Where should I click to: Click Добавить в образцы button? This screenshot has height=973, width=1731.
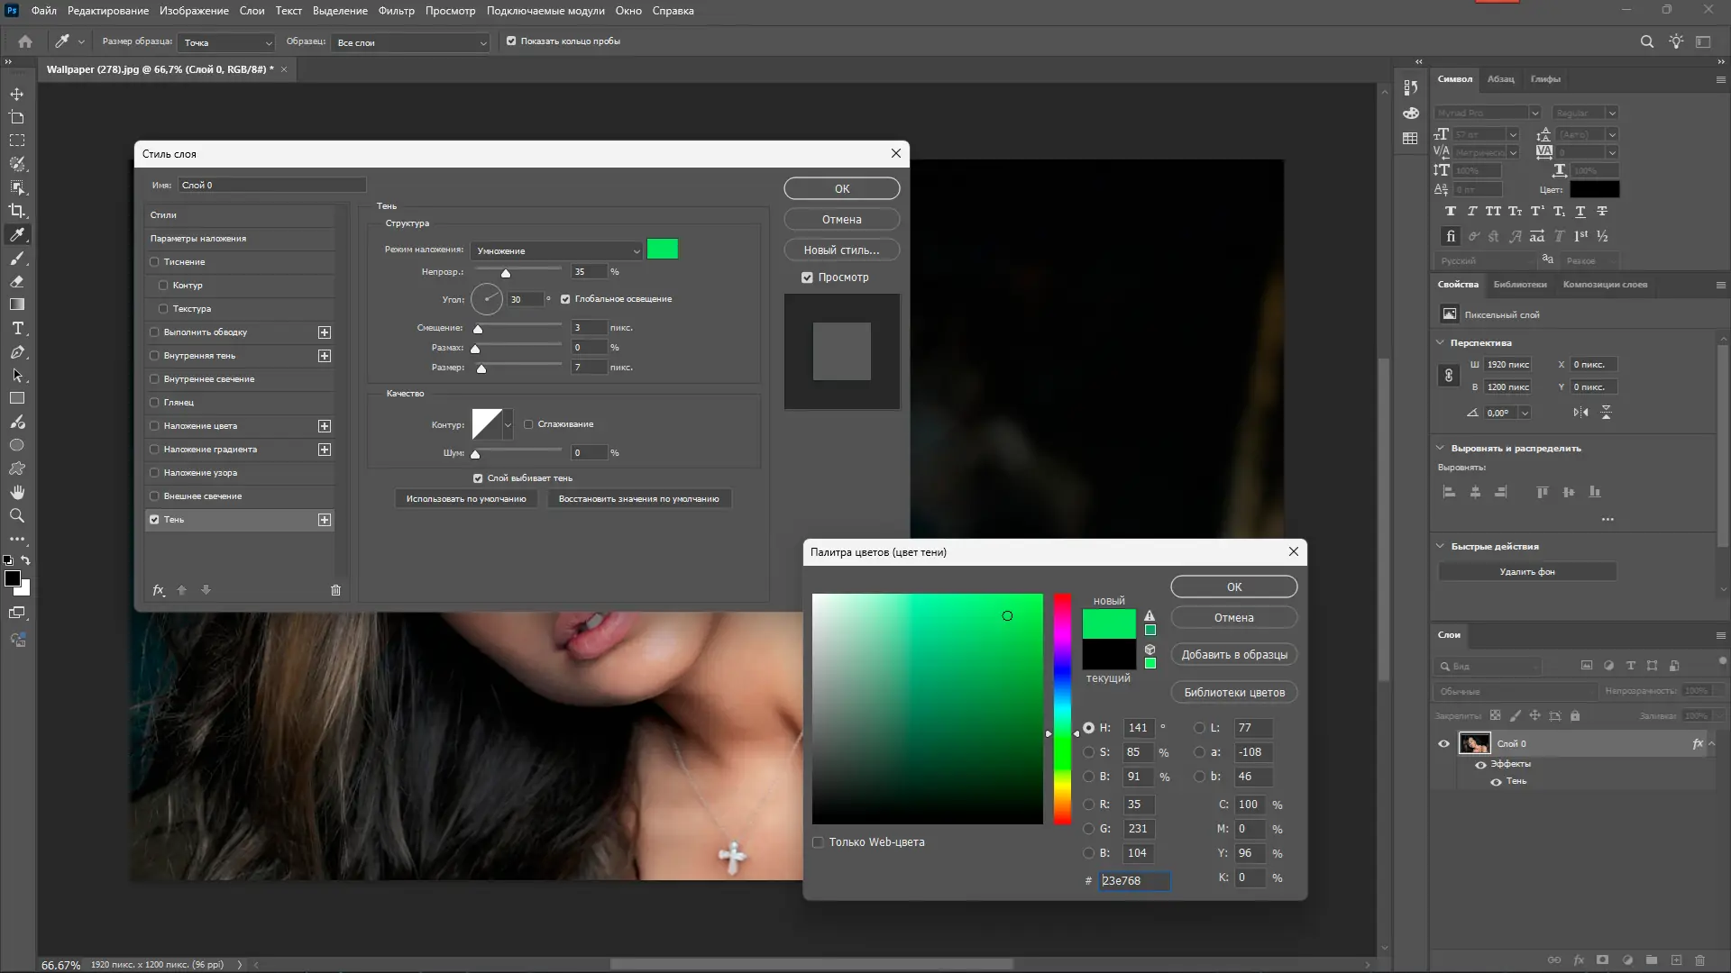pyautogui.click(x=1233, y=655)
